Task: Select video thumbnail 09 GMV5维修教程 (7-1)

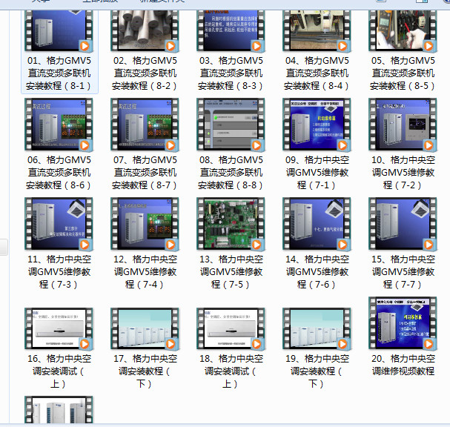Action: [x=317, y=125]
